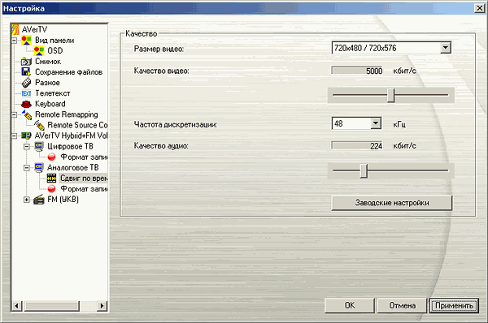Click the Аналоговое ТВ monitor icon
The width and height of the screenshot is (488, 323).
click(x=39, y=168)
